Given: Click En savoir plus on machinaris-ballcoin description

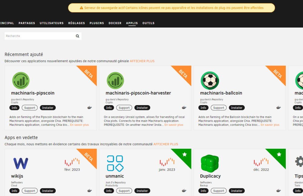Looking at the screenshot, I should [270, 125].
